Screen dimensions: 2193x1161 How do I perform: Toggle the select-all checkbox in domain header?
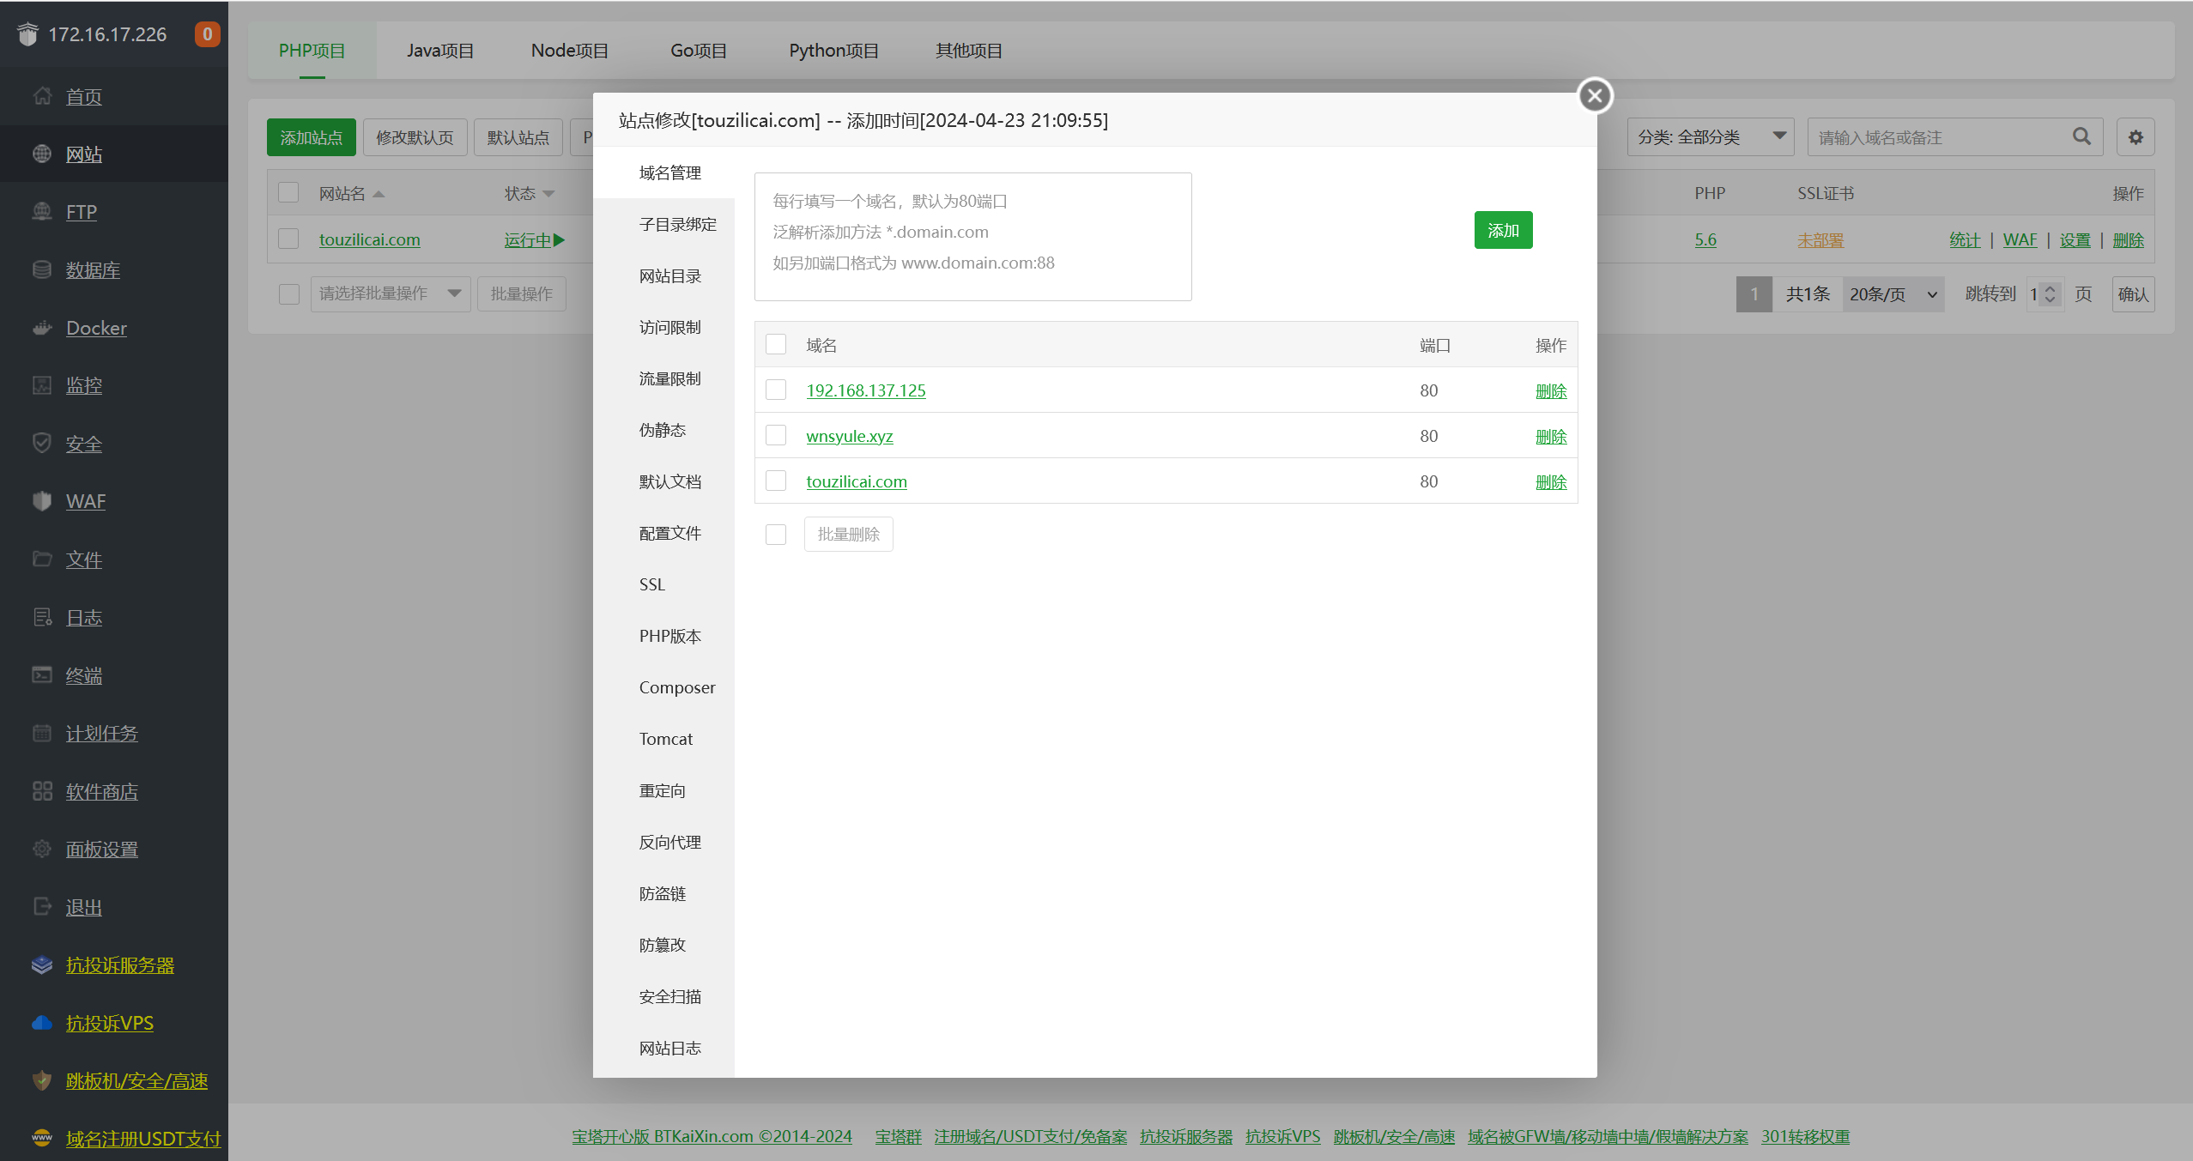tap(776, 345)
